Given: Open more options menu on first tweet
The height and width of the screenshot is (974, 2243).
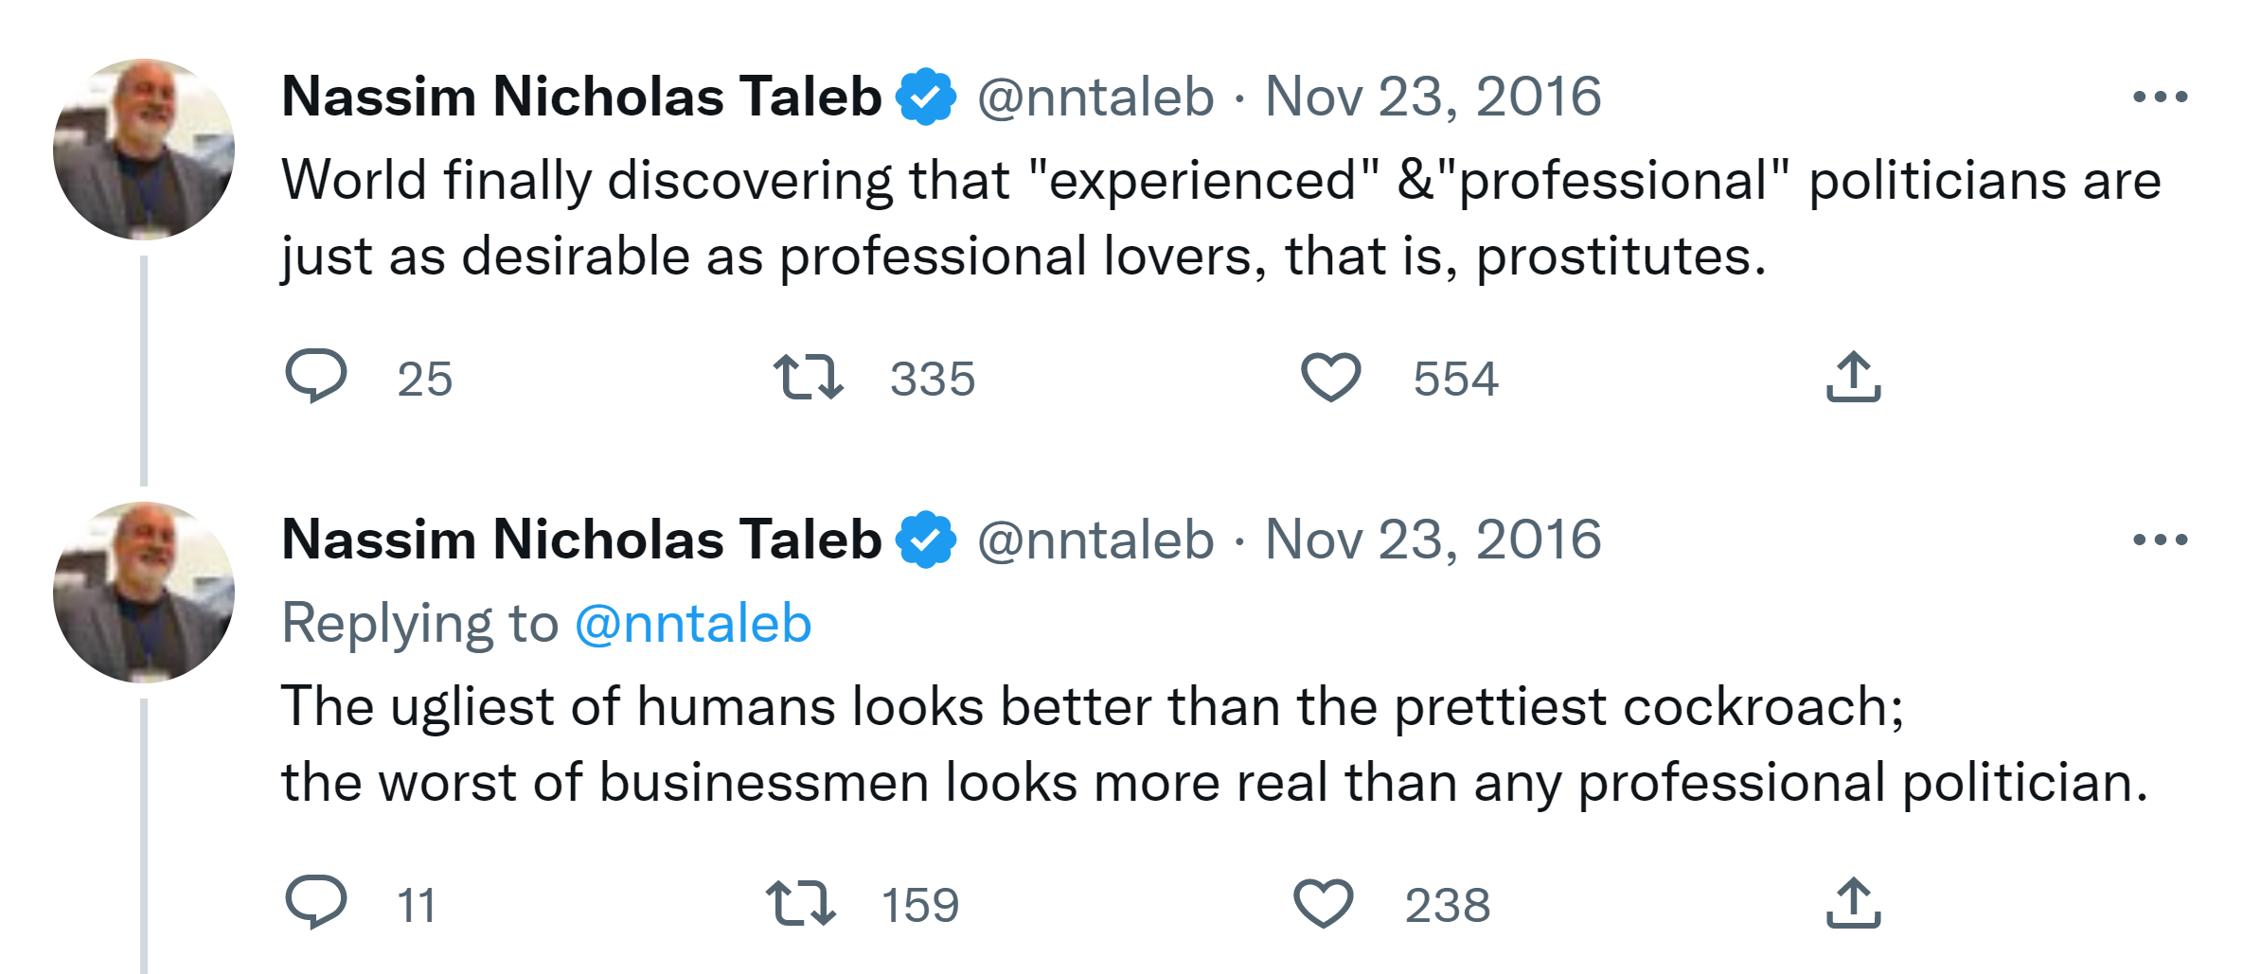Looking at the screenshot, I should point(2160,97).
